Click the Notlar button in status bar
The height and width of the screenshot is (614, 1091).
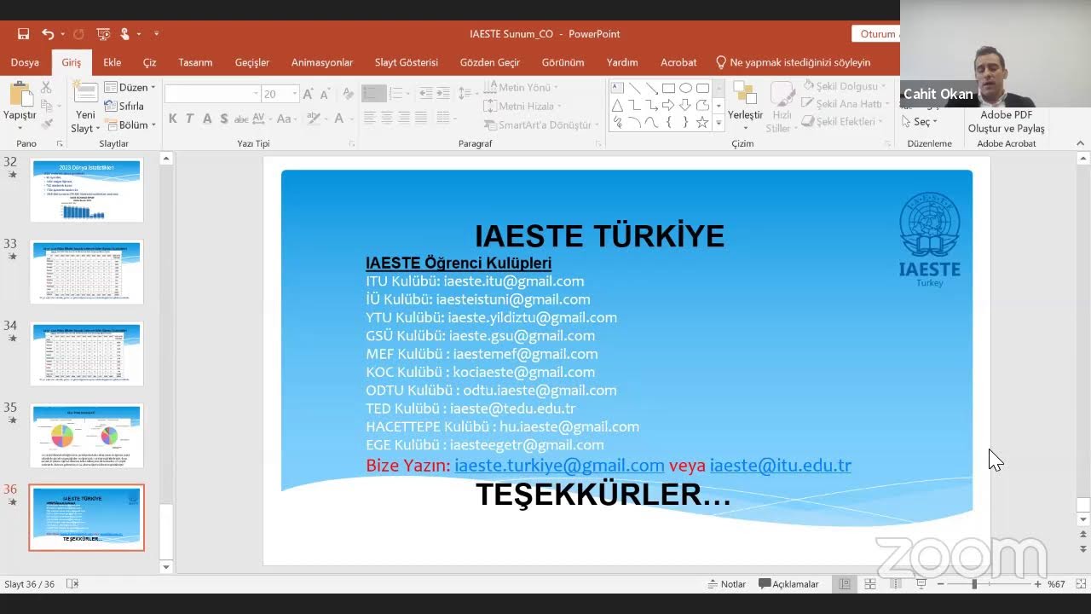727,584
